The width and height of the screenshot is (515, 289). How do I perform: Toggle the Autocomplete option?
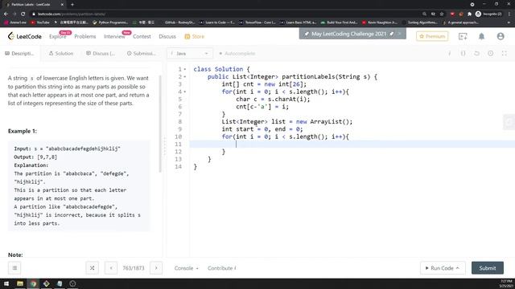click(x=237, y=54)
